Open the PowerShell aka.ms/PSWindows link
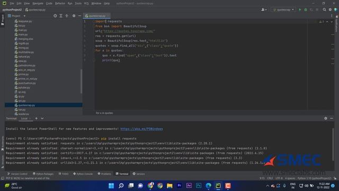Image resolution: width=339 pixels, height=191 pixels. pos(141,129)
